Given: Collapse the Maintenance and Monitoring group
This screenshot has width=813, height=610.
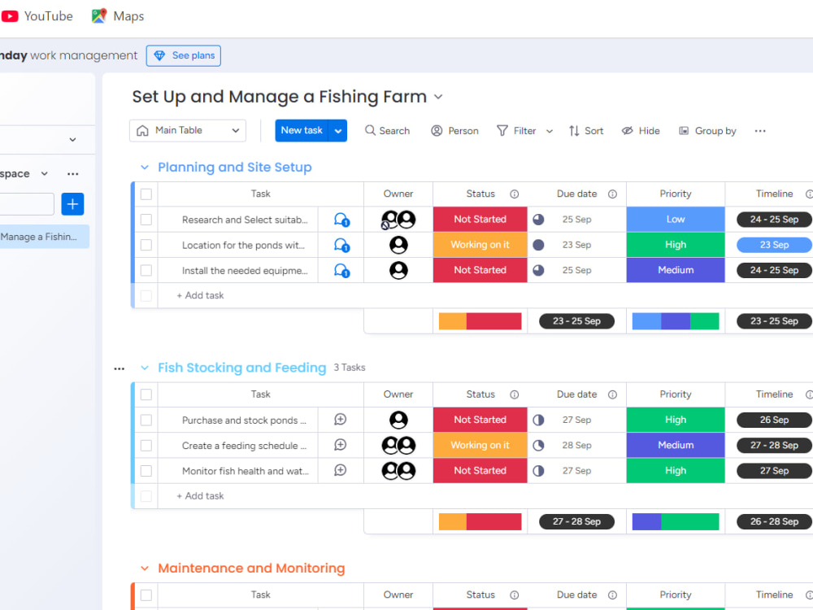Looking at the screenshot, I should click(145, 569).
